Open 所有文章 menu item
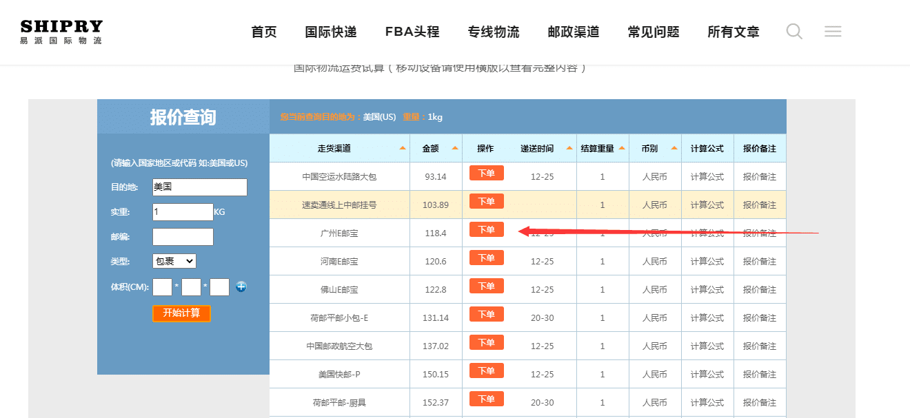Viewport: 910px width, 418px height. click(x=734, y=32)
